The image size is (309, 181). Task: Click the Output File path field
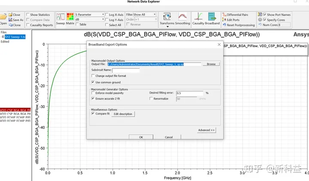click(154, 64)
